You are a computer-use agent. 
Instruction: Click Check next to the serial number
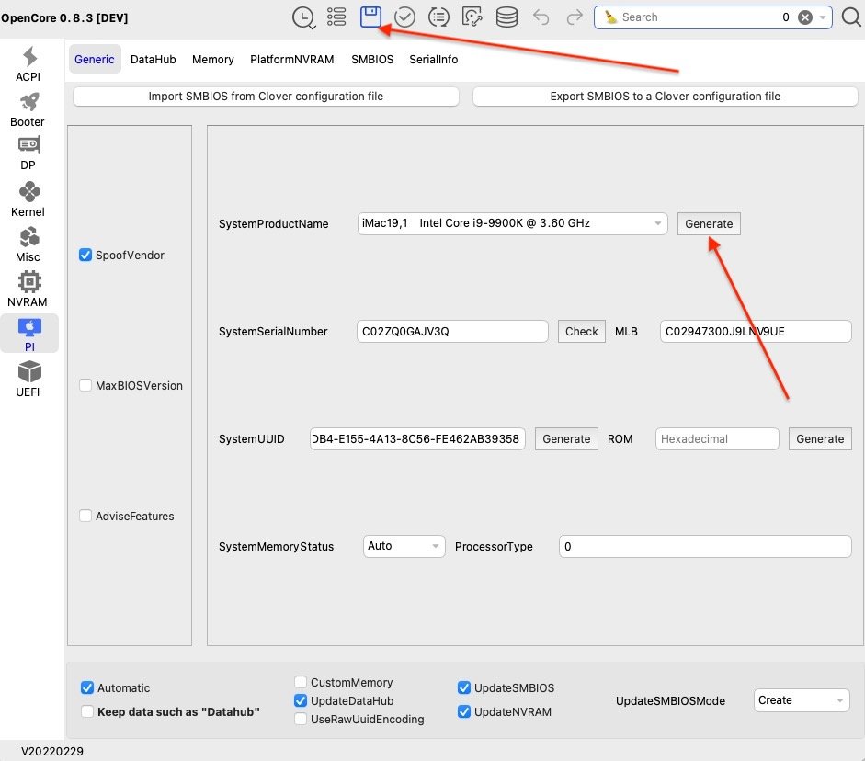(x=582, y=332)
